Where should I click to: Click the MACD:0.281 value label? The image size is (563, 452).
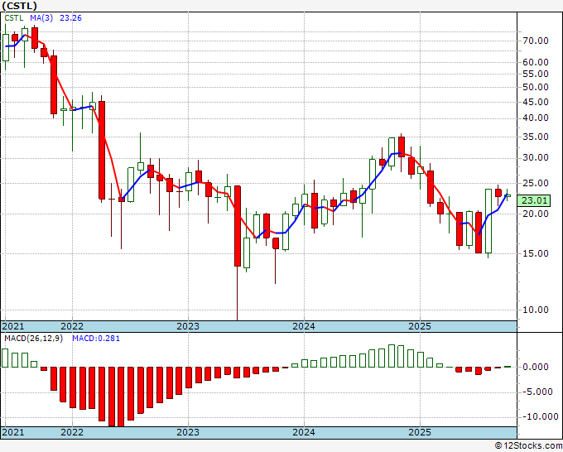(x=96, y=339)
